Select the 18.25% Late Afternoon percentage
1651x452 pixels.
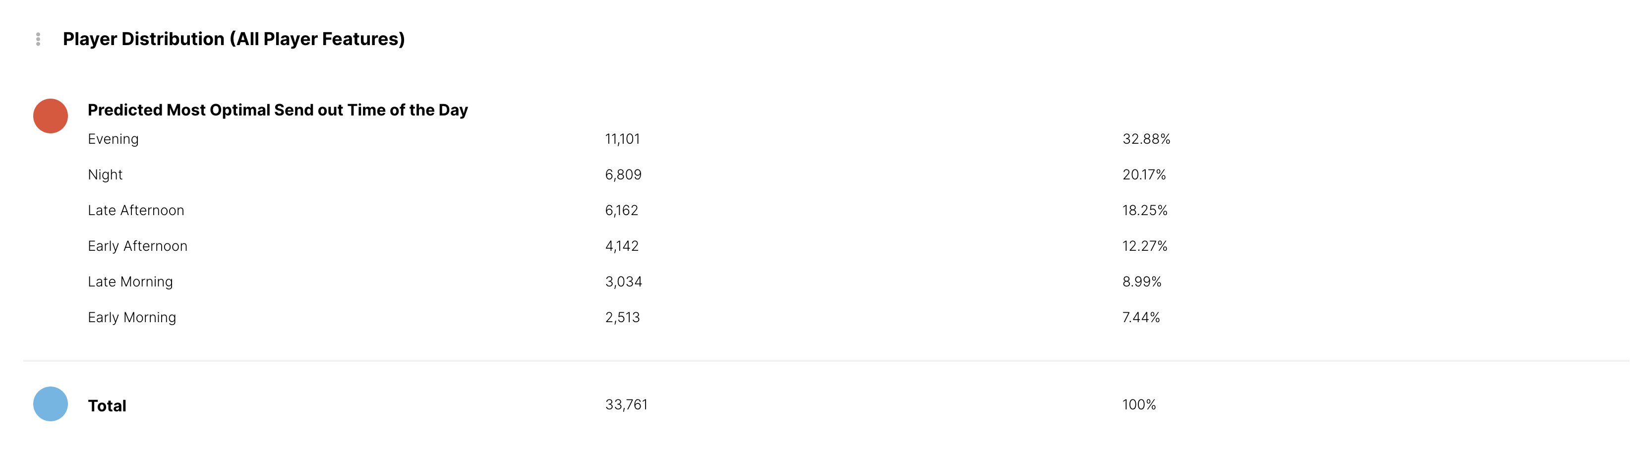point(1145,210)
